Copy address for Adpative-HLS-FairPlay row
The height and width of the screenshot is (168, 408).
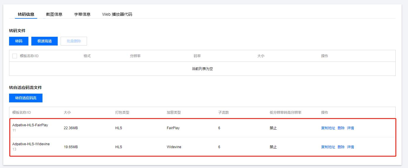(x=328, y=128)
